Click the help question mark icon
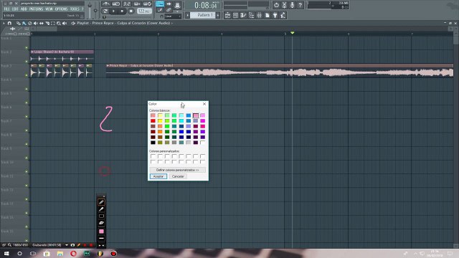Screen dimensions: 459x258 pos(300,5)
